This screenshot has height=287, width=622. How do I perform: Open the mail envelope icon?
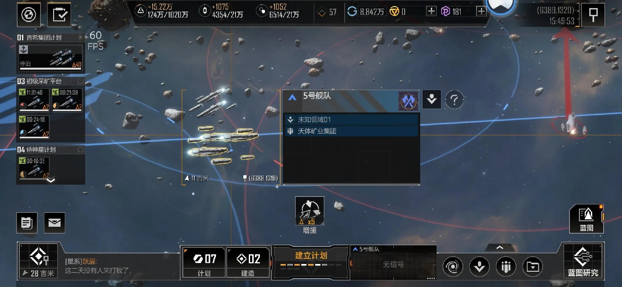(54, 223)
